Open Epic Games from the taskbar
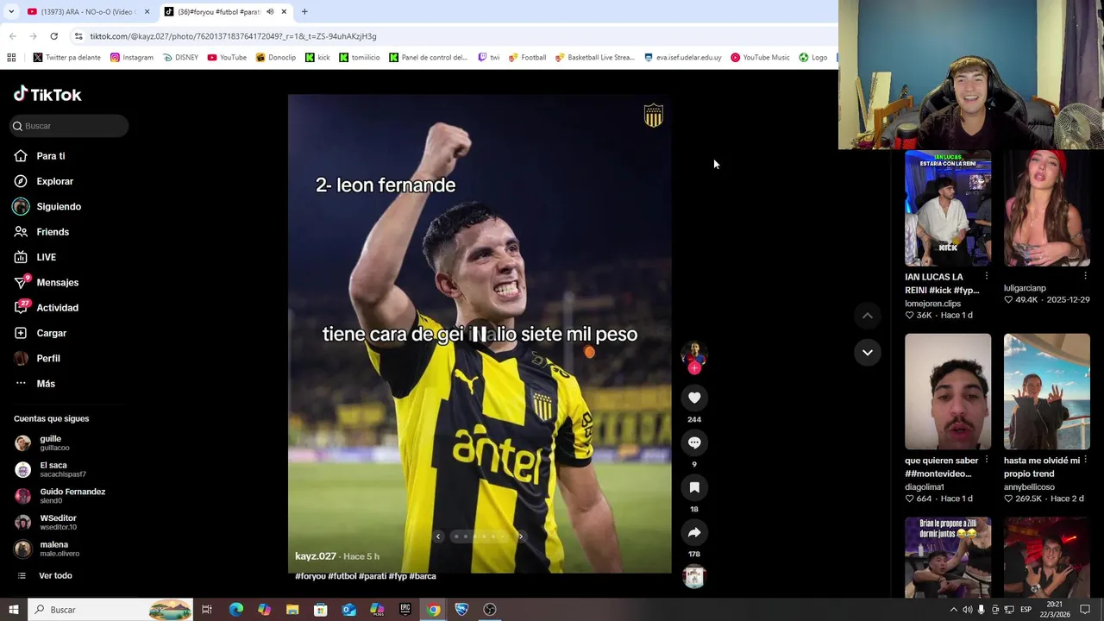1104x621 pixels. point(405,610)
